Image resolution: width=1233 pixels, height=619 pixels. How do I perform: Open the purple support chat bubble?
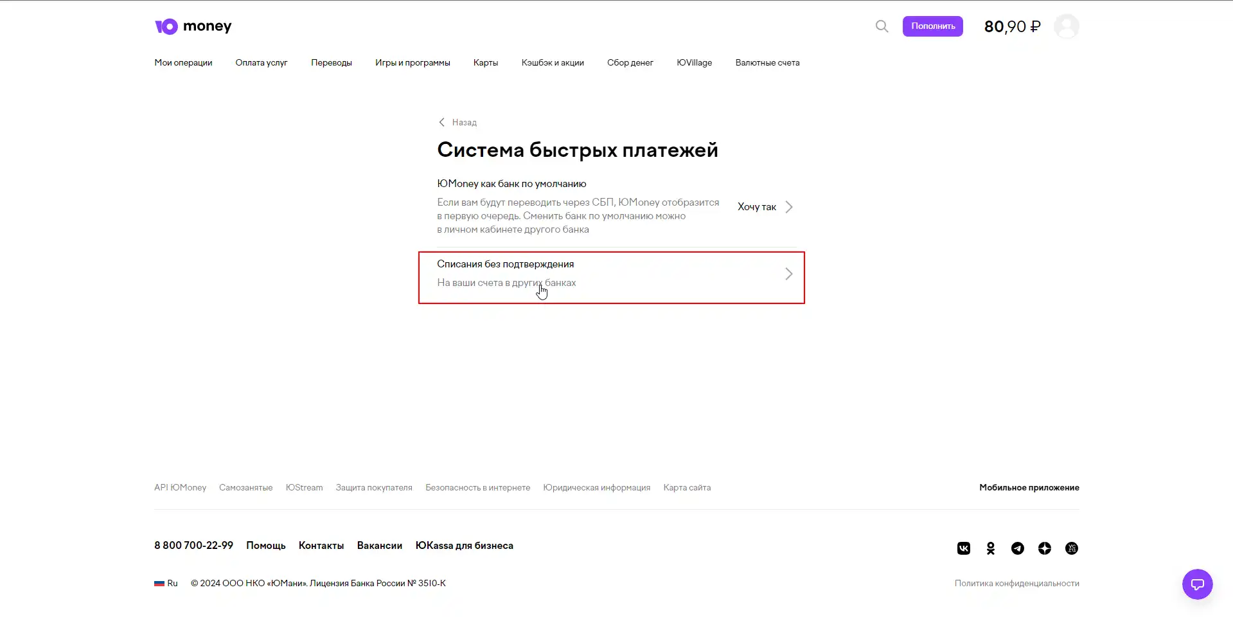pos(1197,584)
